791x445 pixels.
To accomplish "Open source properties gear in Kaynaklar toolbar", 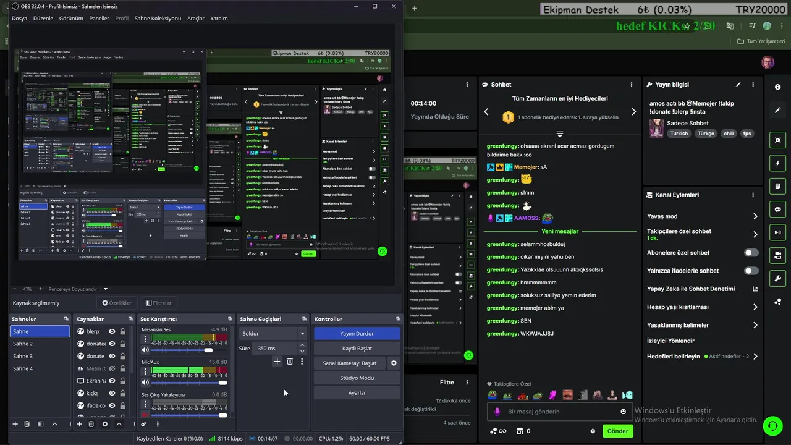I will 104,424.
